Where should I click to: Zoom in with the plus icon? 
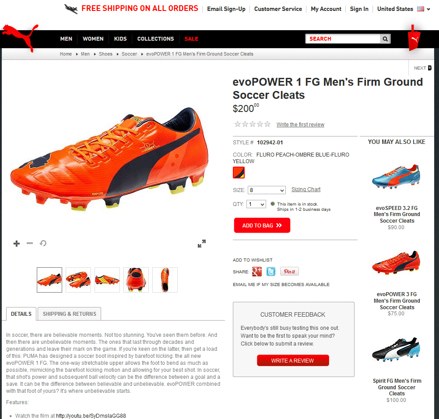pyautogui.click(x=17, y=243)
